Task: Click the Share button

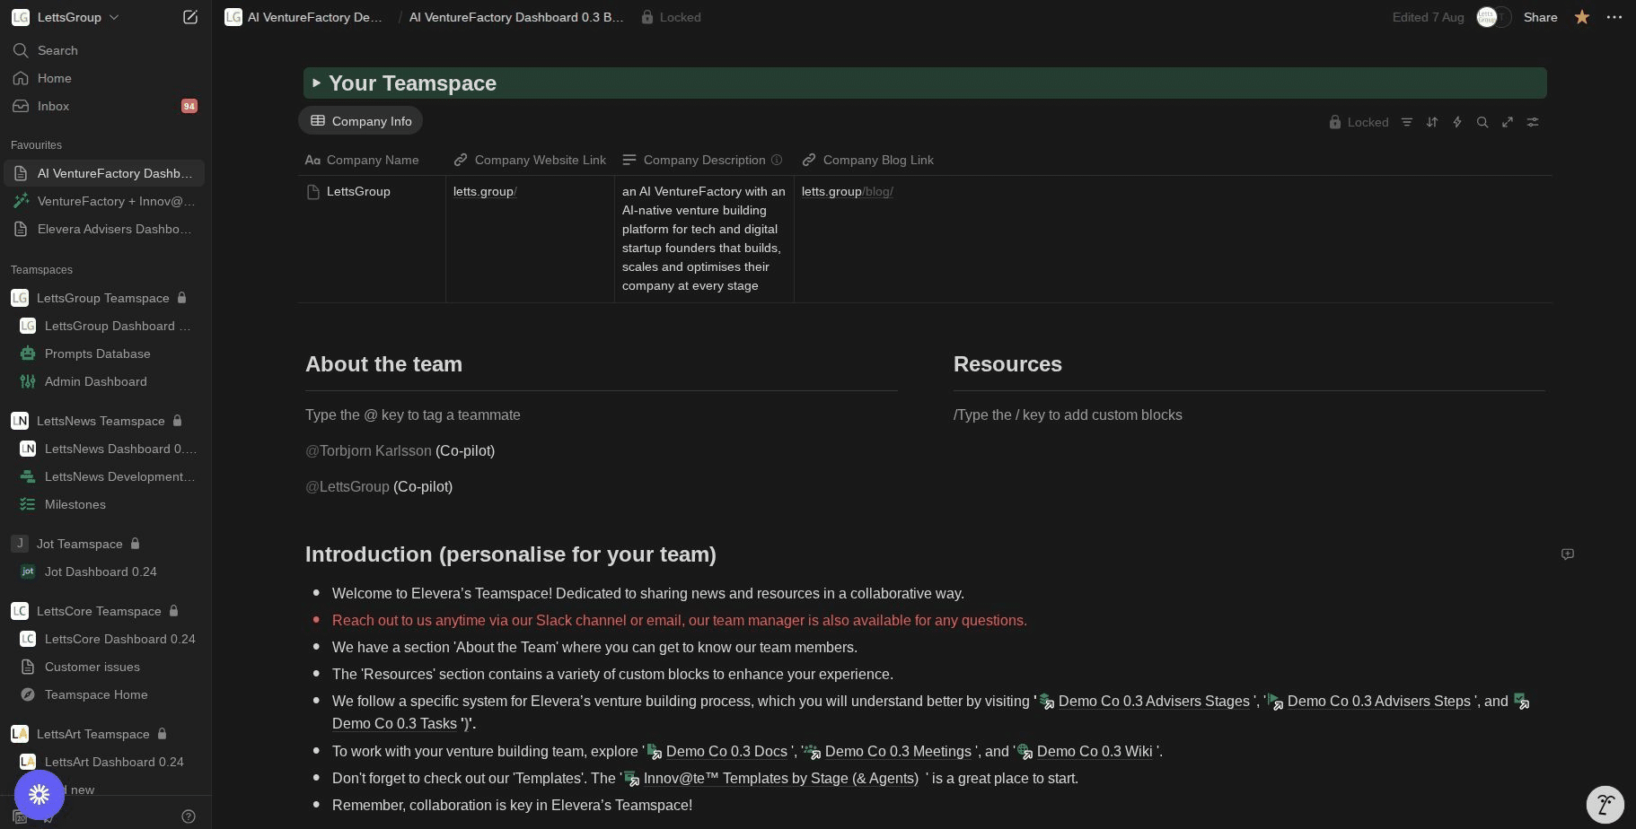Action: point(1540,17)
